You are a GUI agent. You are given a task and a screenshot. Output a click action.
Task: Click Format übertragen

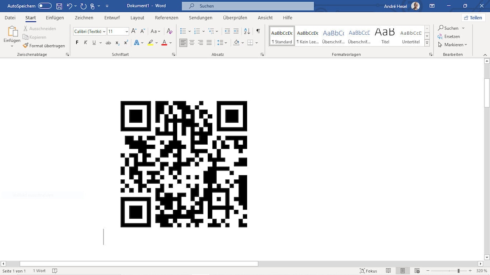(44, 46)
